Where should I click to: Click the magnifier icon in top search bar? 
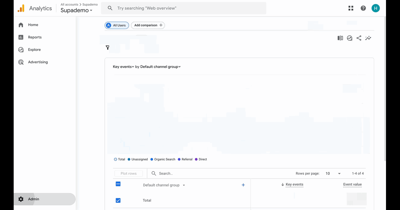click(x=110, y=8)
